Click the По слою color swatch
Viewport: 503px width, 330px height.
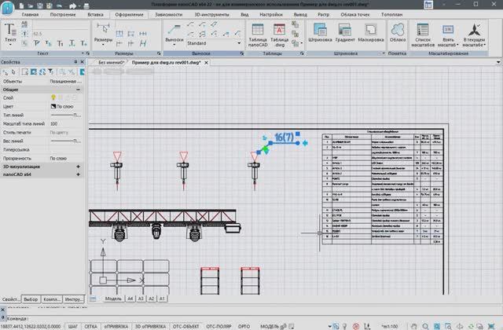53,106
